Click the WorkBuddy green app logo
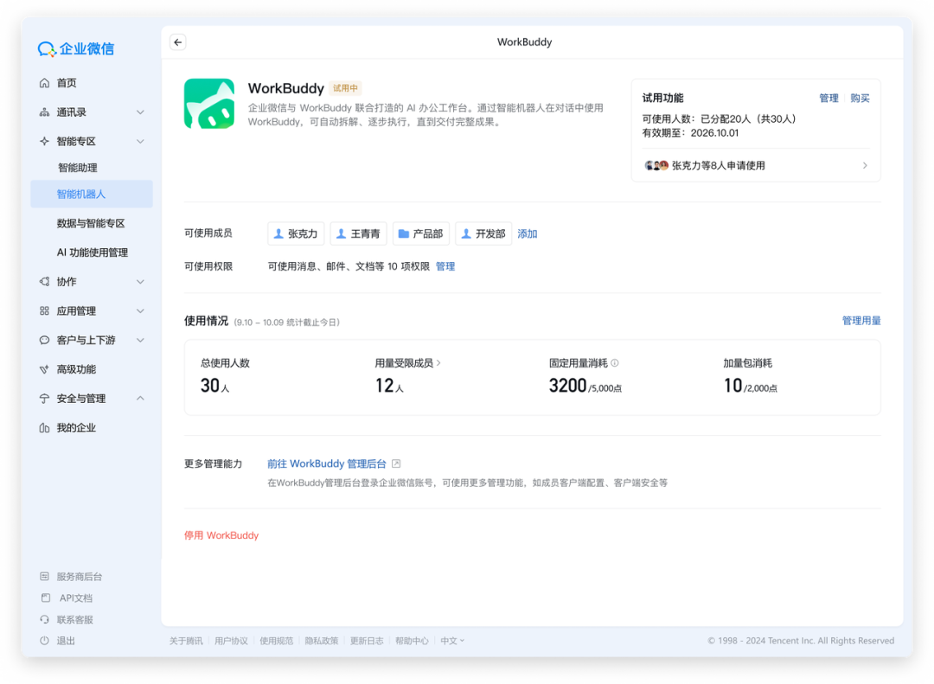This screenshot has height=684, width=934. click(x=209, y=104)
